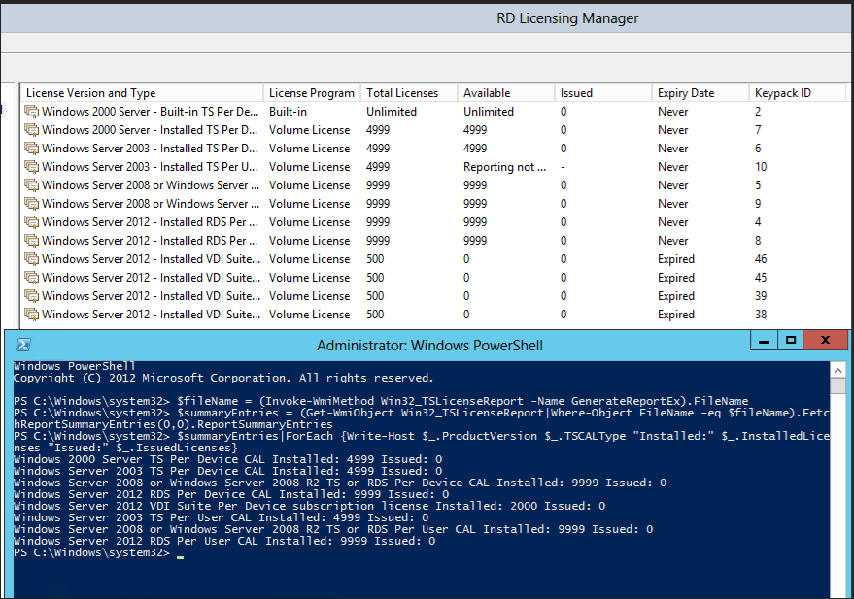854x599 pixels.
Task: Select the Windows 2000 Server Built-in TS row
Action: 433,112
